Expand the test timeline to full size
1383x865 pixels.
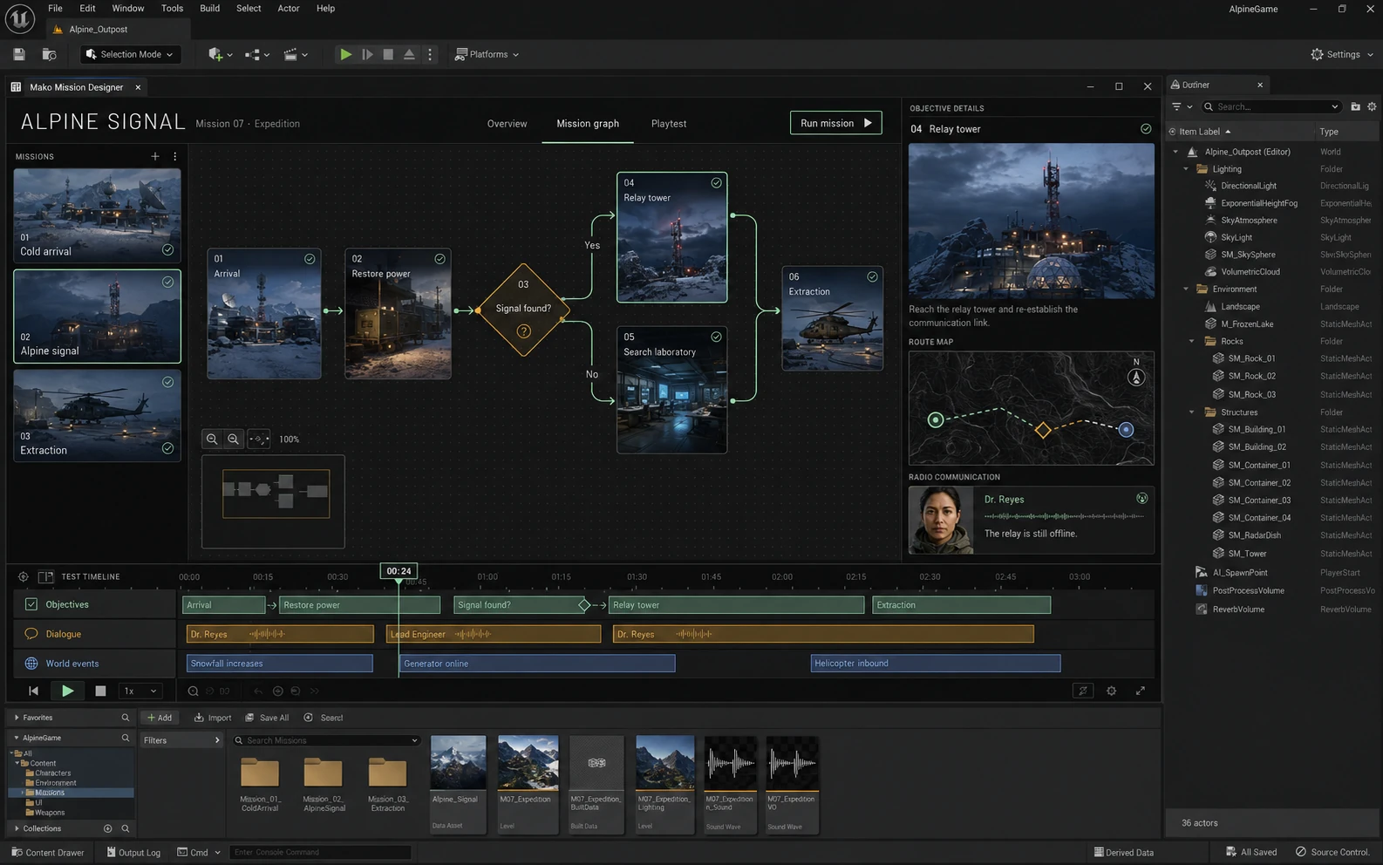click(1140, 691)
